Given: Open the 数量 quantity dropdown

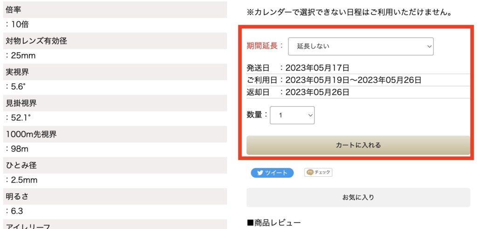Looking at the screenshot, I should [x=292, y=115].
